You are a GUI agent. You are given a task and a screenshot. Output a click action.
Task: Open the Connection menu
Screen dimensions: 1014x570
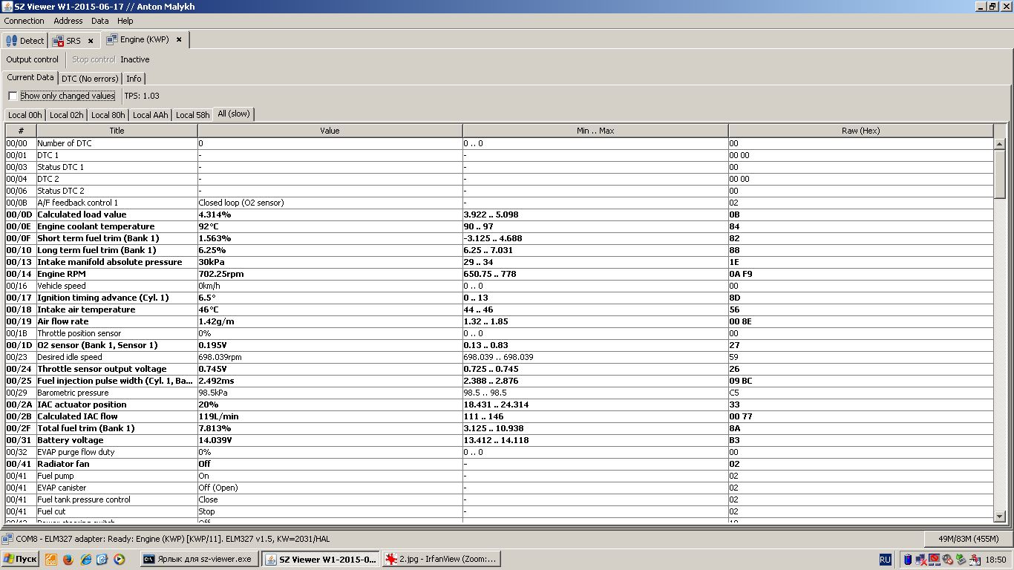pos(24,21)
